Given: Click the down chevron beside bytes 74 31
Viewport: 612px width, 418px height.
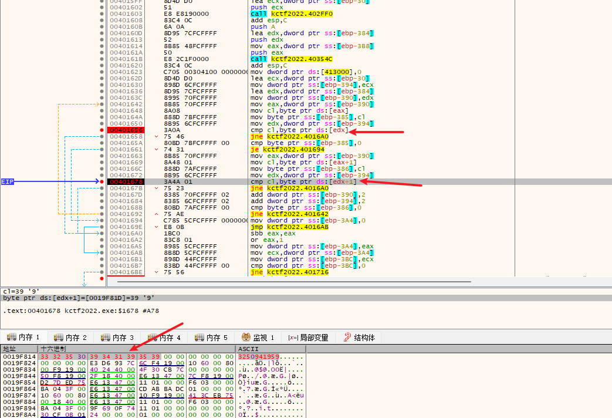Looking at the screenshot, I should 156,149.
